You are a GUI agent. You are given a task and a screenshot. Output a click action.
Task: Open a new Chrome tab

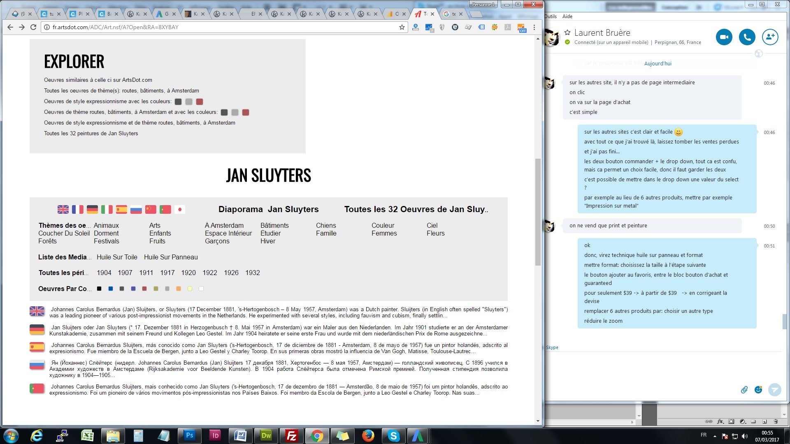tap(476, 14)
